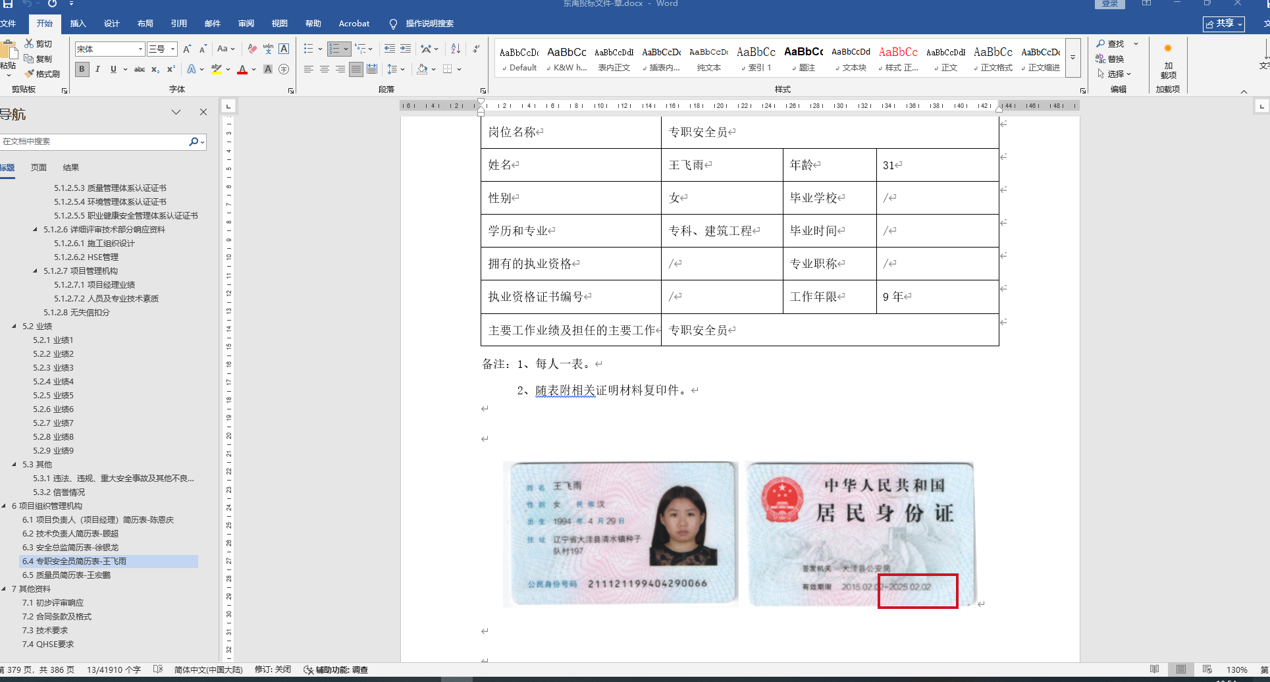This screenshot has height=682, width=1270.
Task: Click the 共享 (Share) button
Action: (x=1224, y=24)
